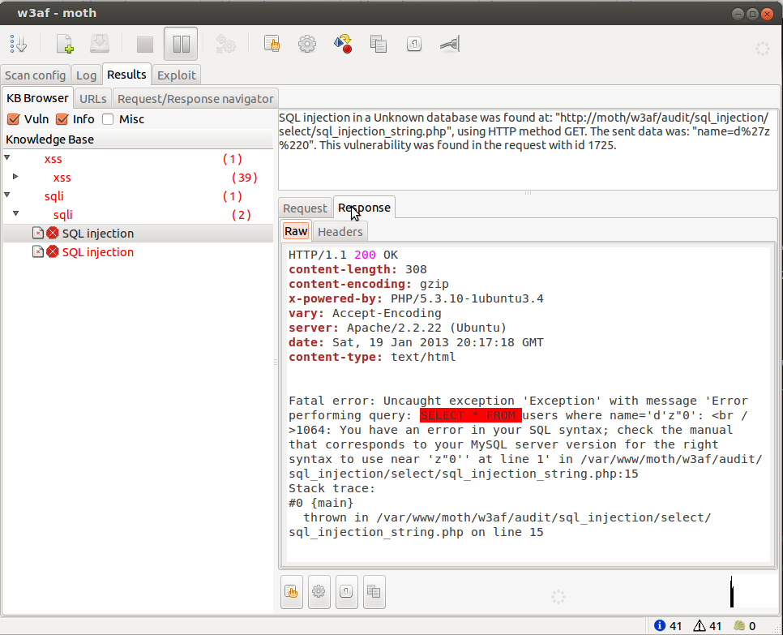This screenshot has width=783, height=635.
Task: Create a new scan profile
Action: pos(65,44)
